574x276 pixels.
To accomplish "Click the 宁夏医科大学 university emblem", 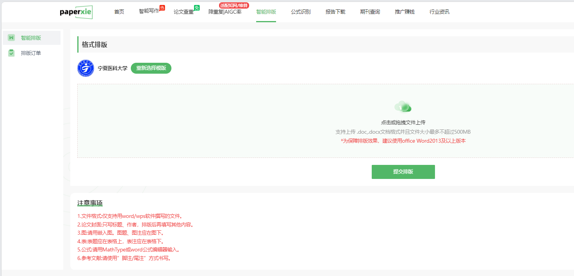I will 86,68.
